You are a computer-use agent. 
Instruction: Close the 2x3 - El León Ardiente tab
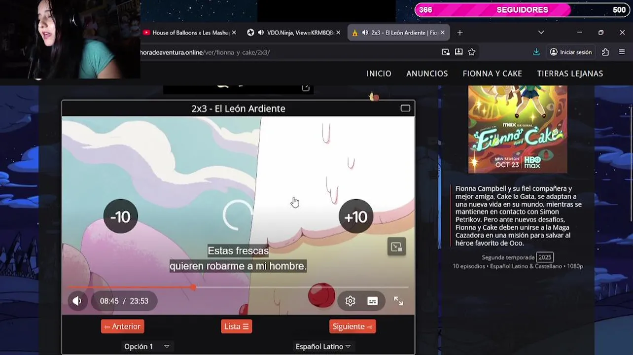pos(442,33)
